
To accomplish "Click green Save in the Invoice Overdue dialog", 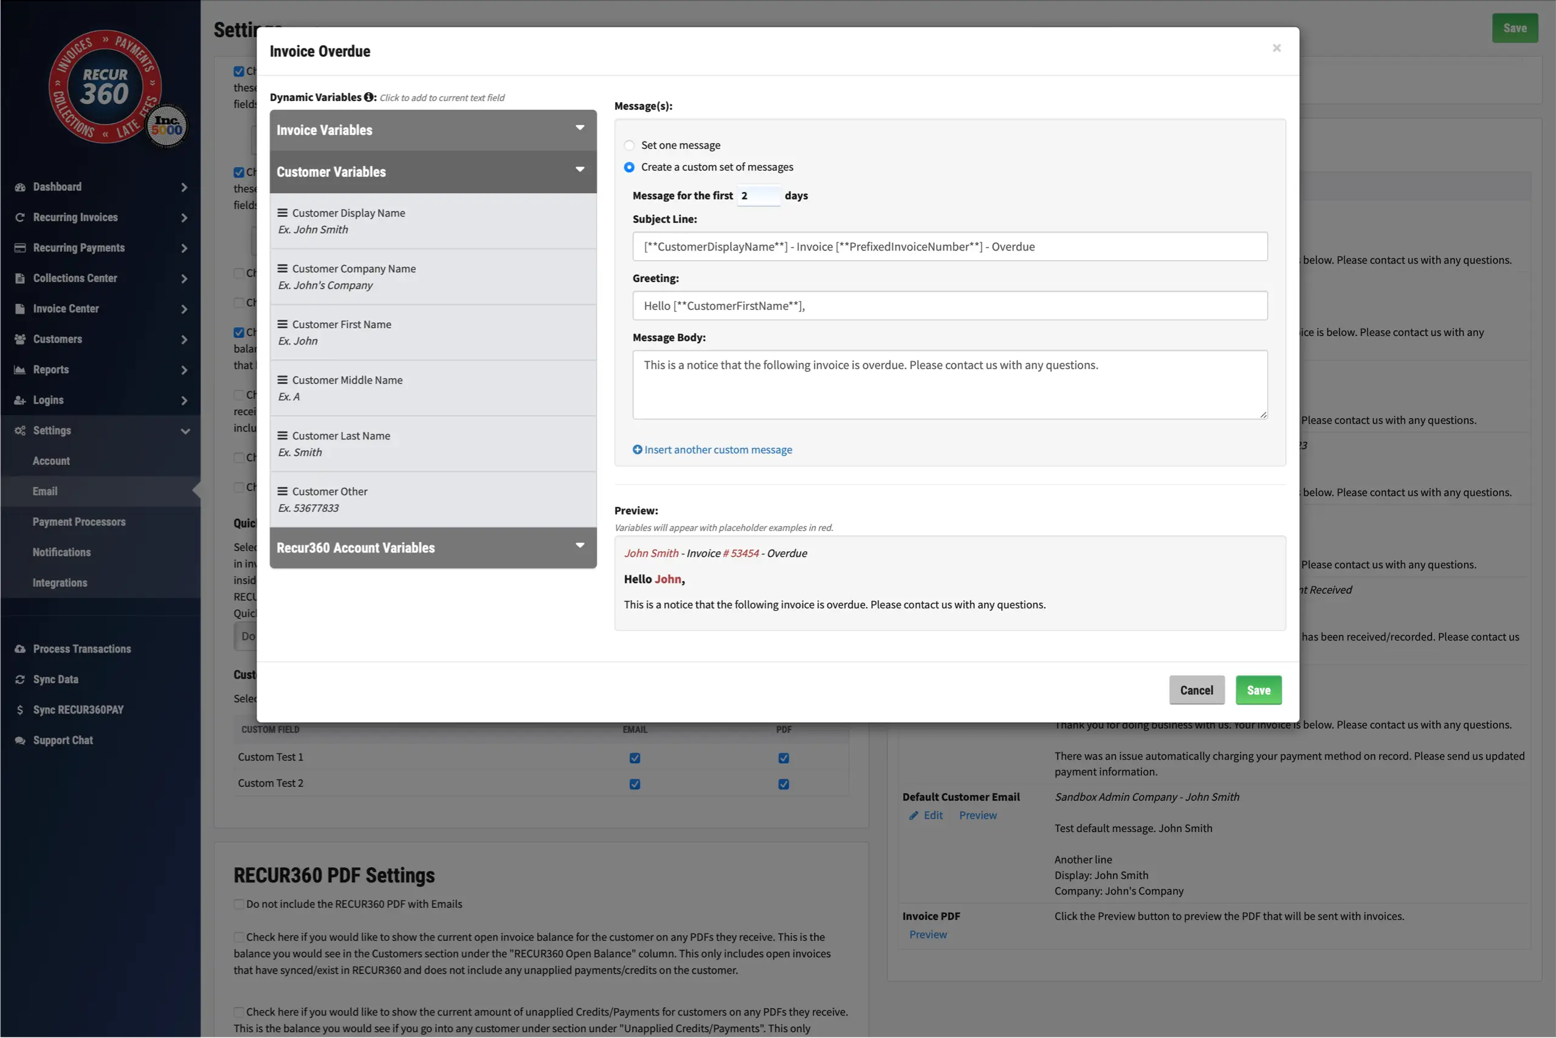I will (x=1258, y=690).
